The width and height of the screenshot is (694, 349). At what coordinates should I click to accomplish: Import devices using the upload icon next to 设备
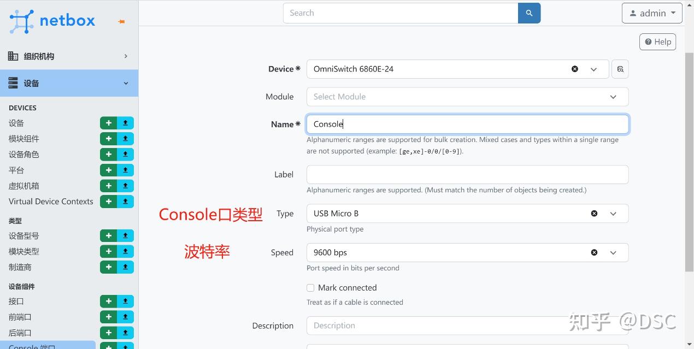(x=125, y=123)
